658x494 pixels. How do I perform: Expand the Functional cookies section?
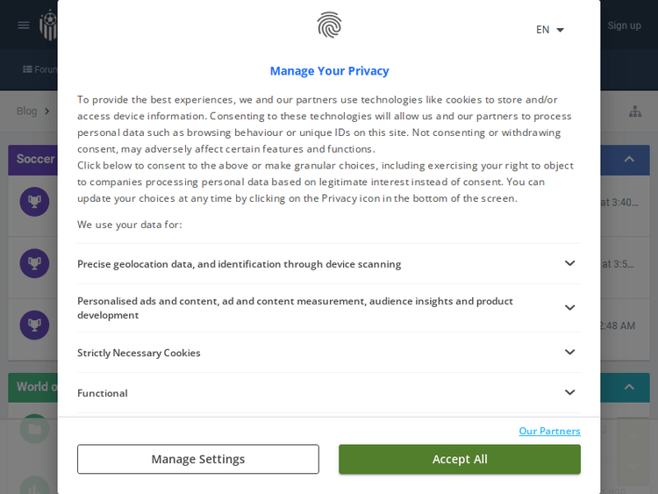pos(569,392)
